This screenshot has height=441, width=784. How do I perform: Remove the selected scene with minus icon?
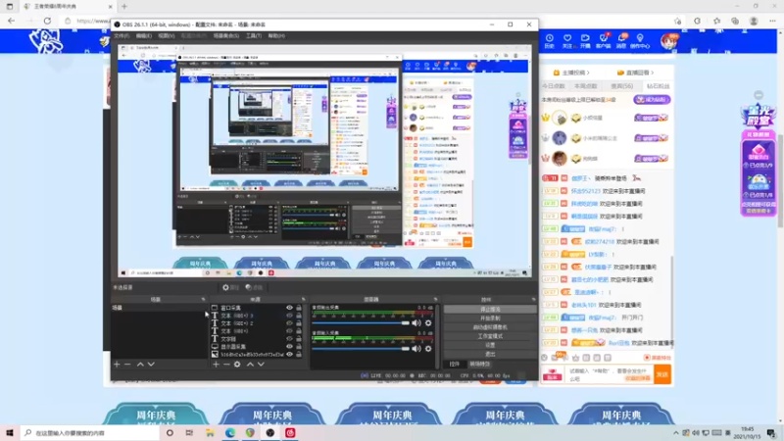(127, 365)
